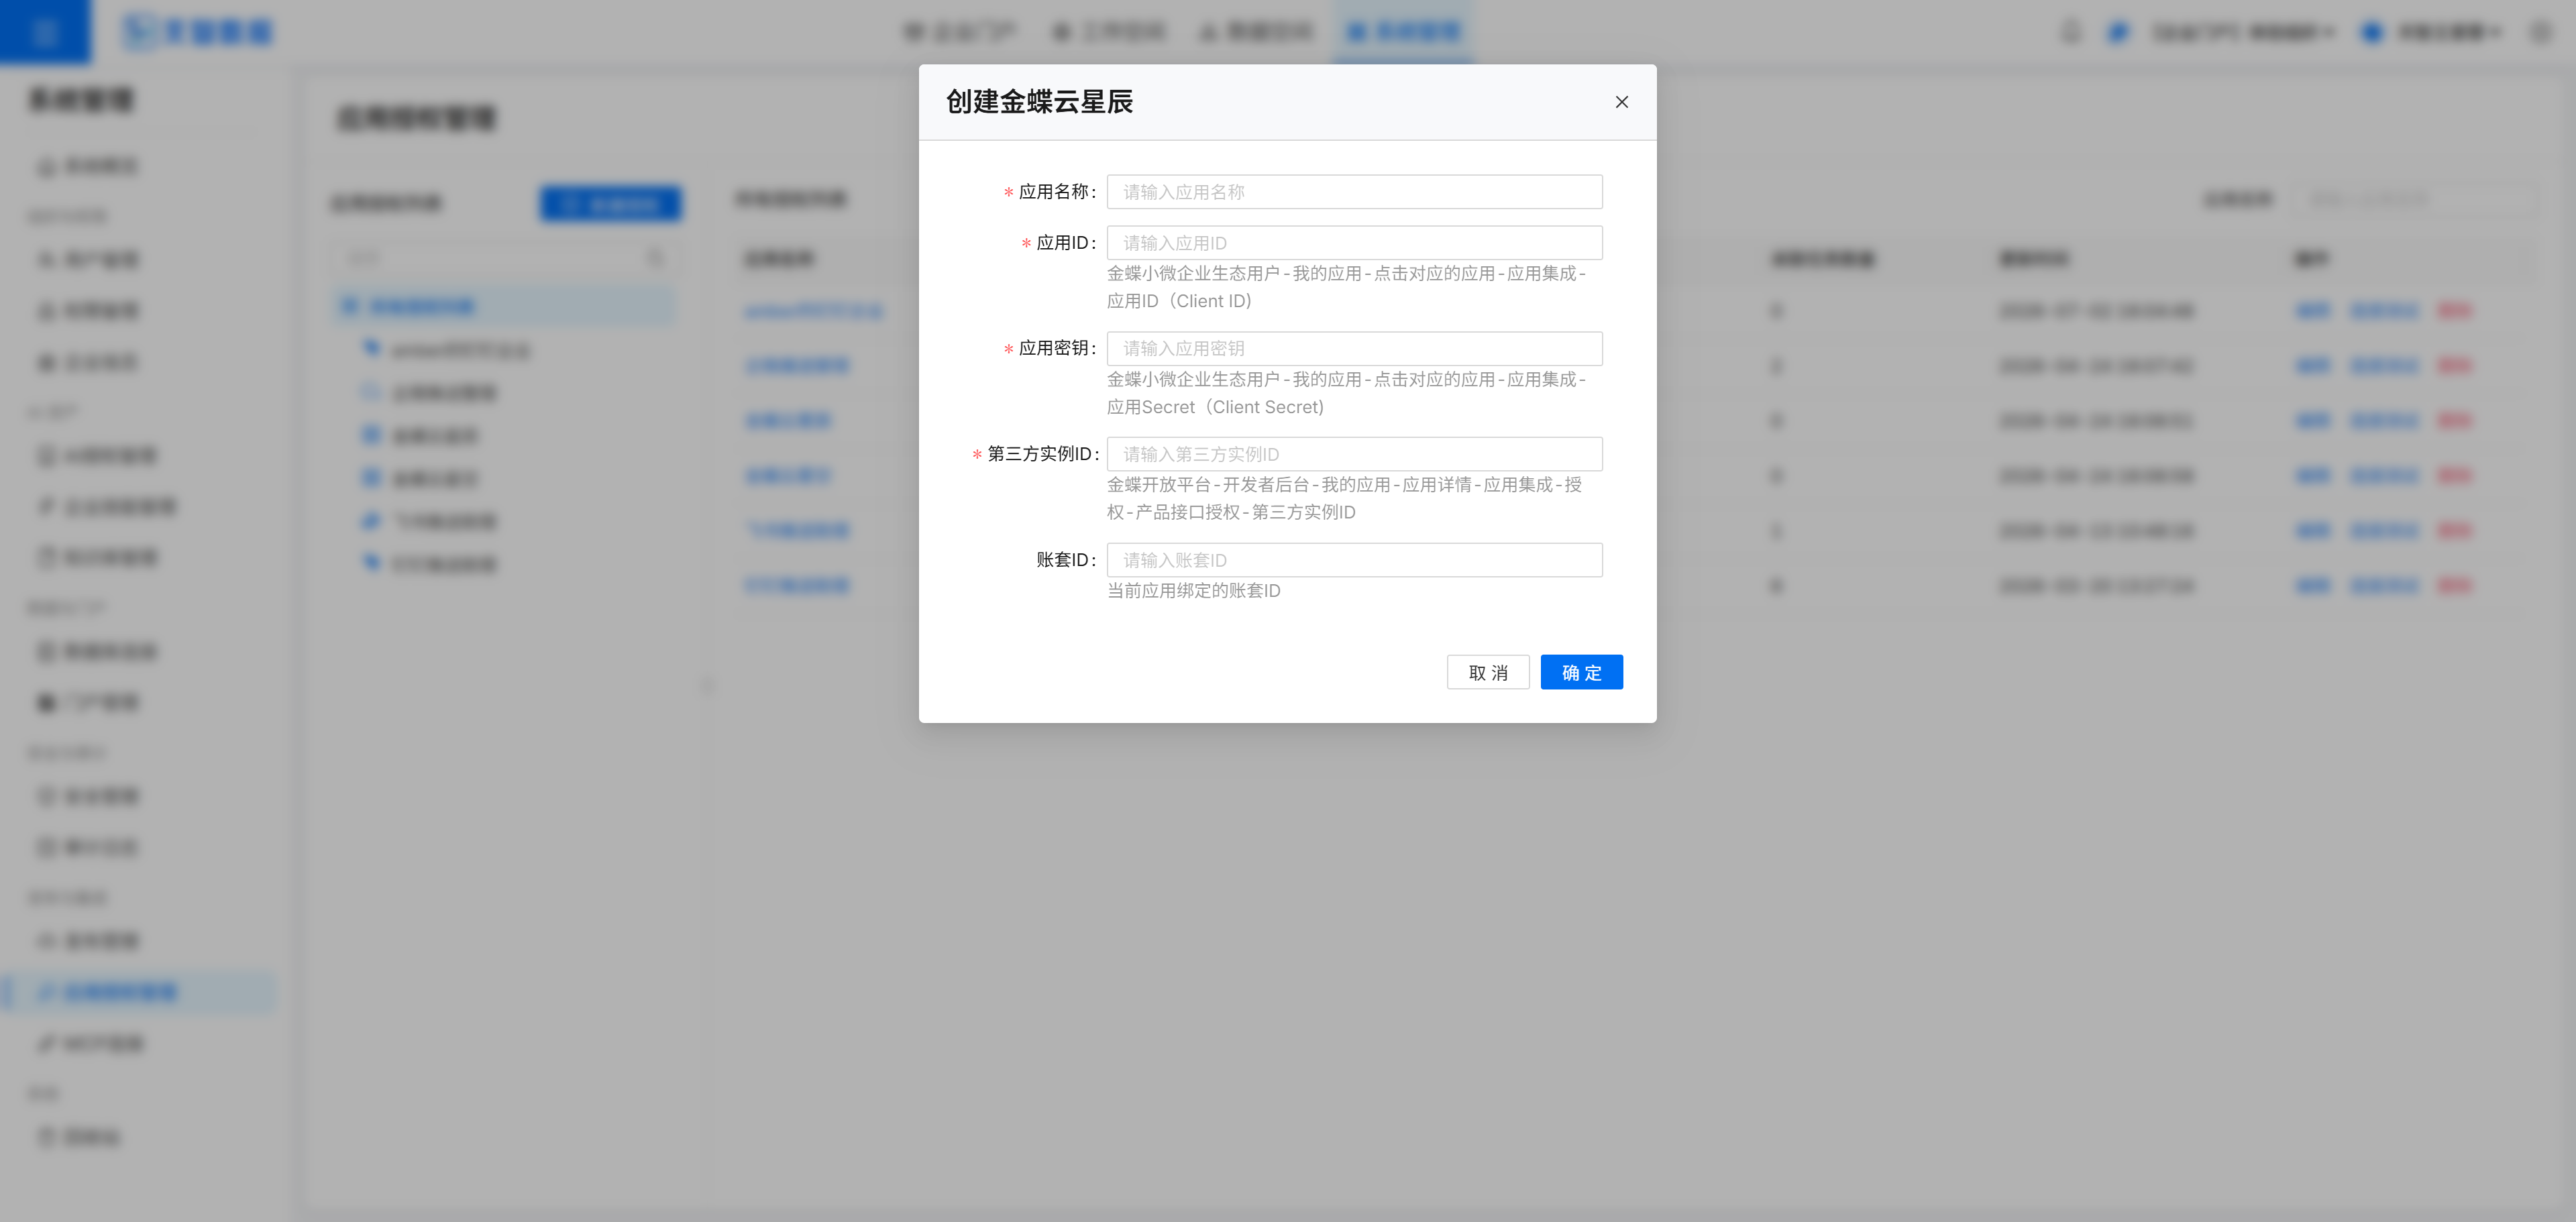Click the 账套ID input field
Viewport: 2576px width, 1222px height.
(1354, 560)
